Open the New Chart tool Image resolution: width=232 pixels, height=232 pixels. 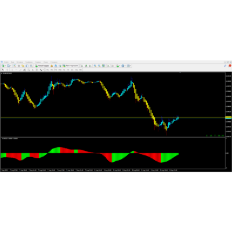click(3, 66)
